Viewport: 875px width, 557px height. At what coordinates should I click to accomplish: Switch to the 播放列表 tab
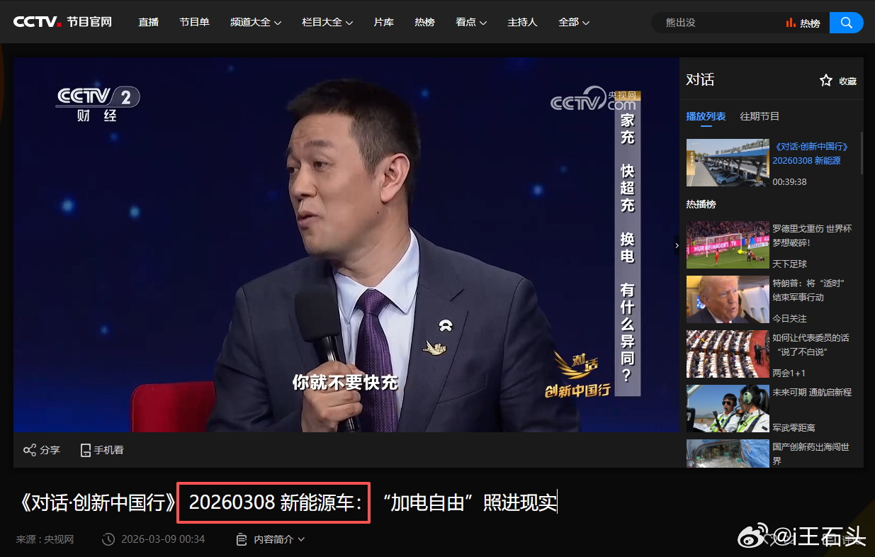pyautogui.click(x=706, y=116)
